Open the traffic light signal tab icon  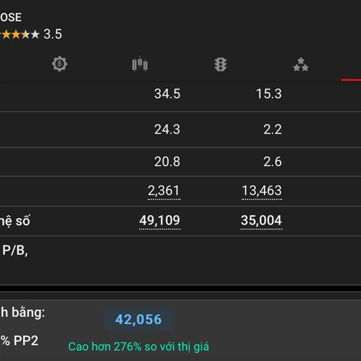pos(220,64)
